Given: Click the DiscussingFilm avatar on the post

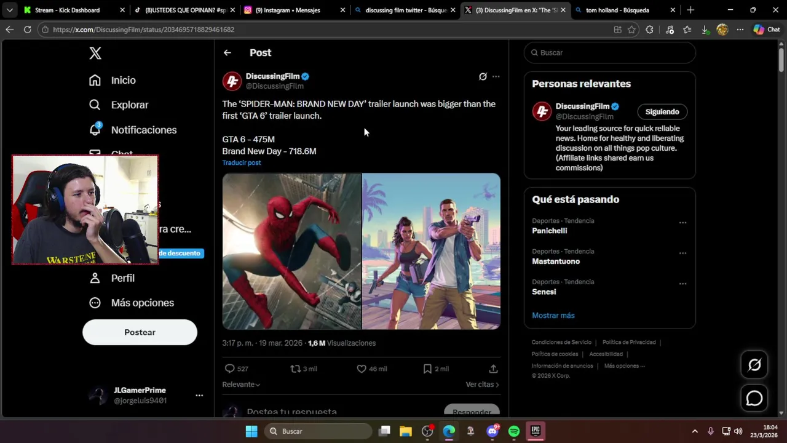Looking at the screenshot, I should point(232,81).
